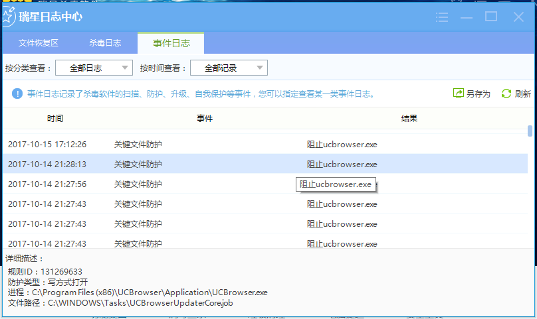Screen dimensions: 537x319
Task: Click the 防护类型：写方式打开 detail line
Action: pos(48,283)
